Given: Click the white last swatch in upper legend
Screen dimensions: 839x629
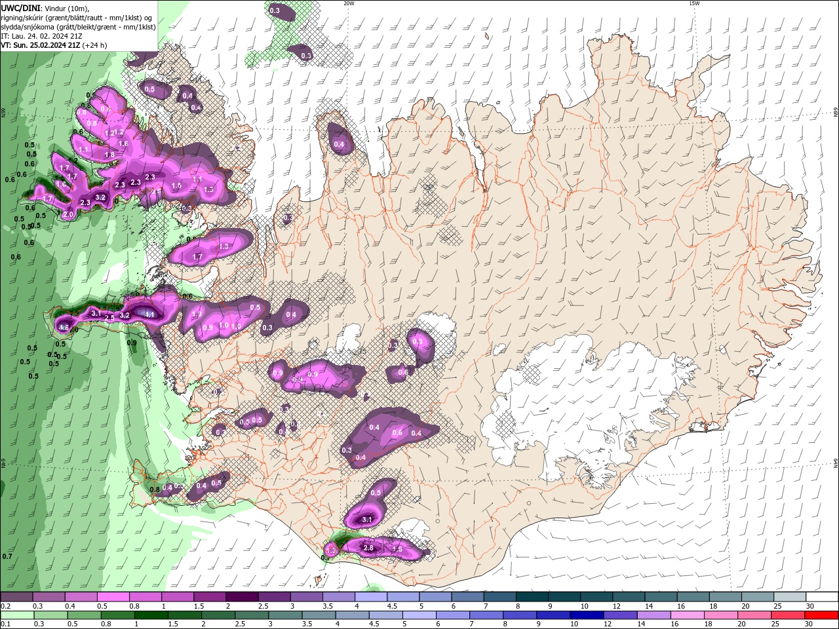Looking at the screenshot, I should [822, 597].
